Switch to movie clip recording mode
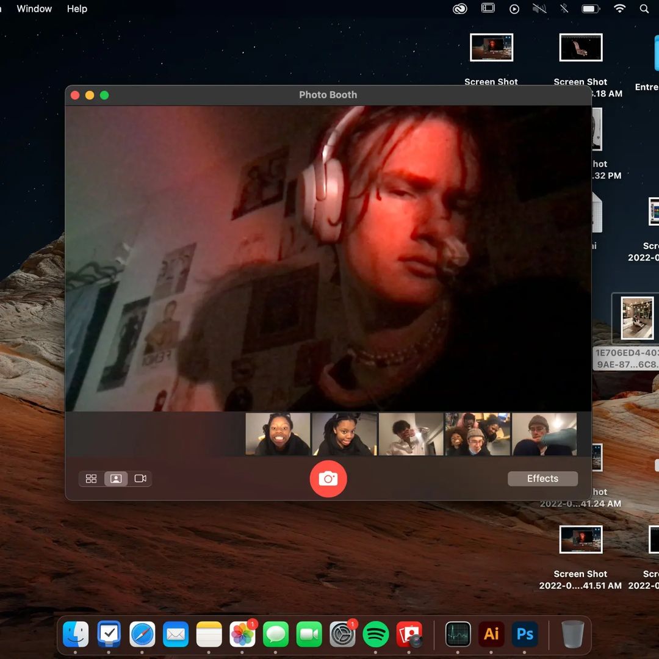Viewport: 659px width, 659px height. pos(140,479)
